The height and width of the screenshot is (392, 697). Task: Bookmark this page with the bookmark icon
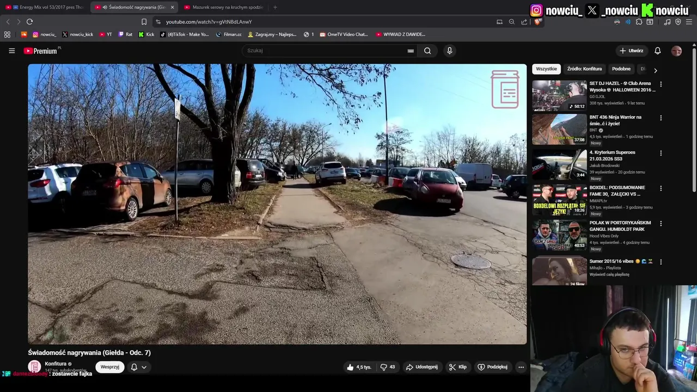pyautogui.click(x=144, y=22)
